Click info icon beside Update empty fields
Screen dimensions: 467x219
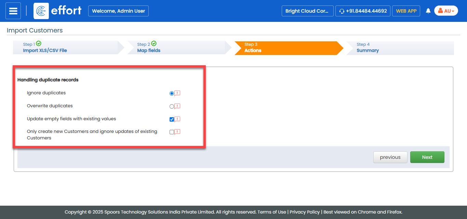[x=177, y=119]
